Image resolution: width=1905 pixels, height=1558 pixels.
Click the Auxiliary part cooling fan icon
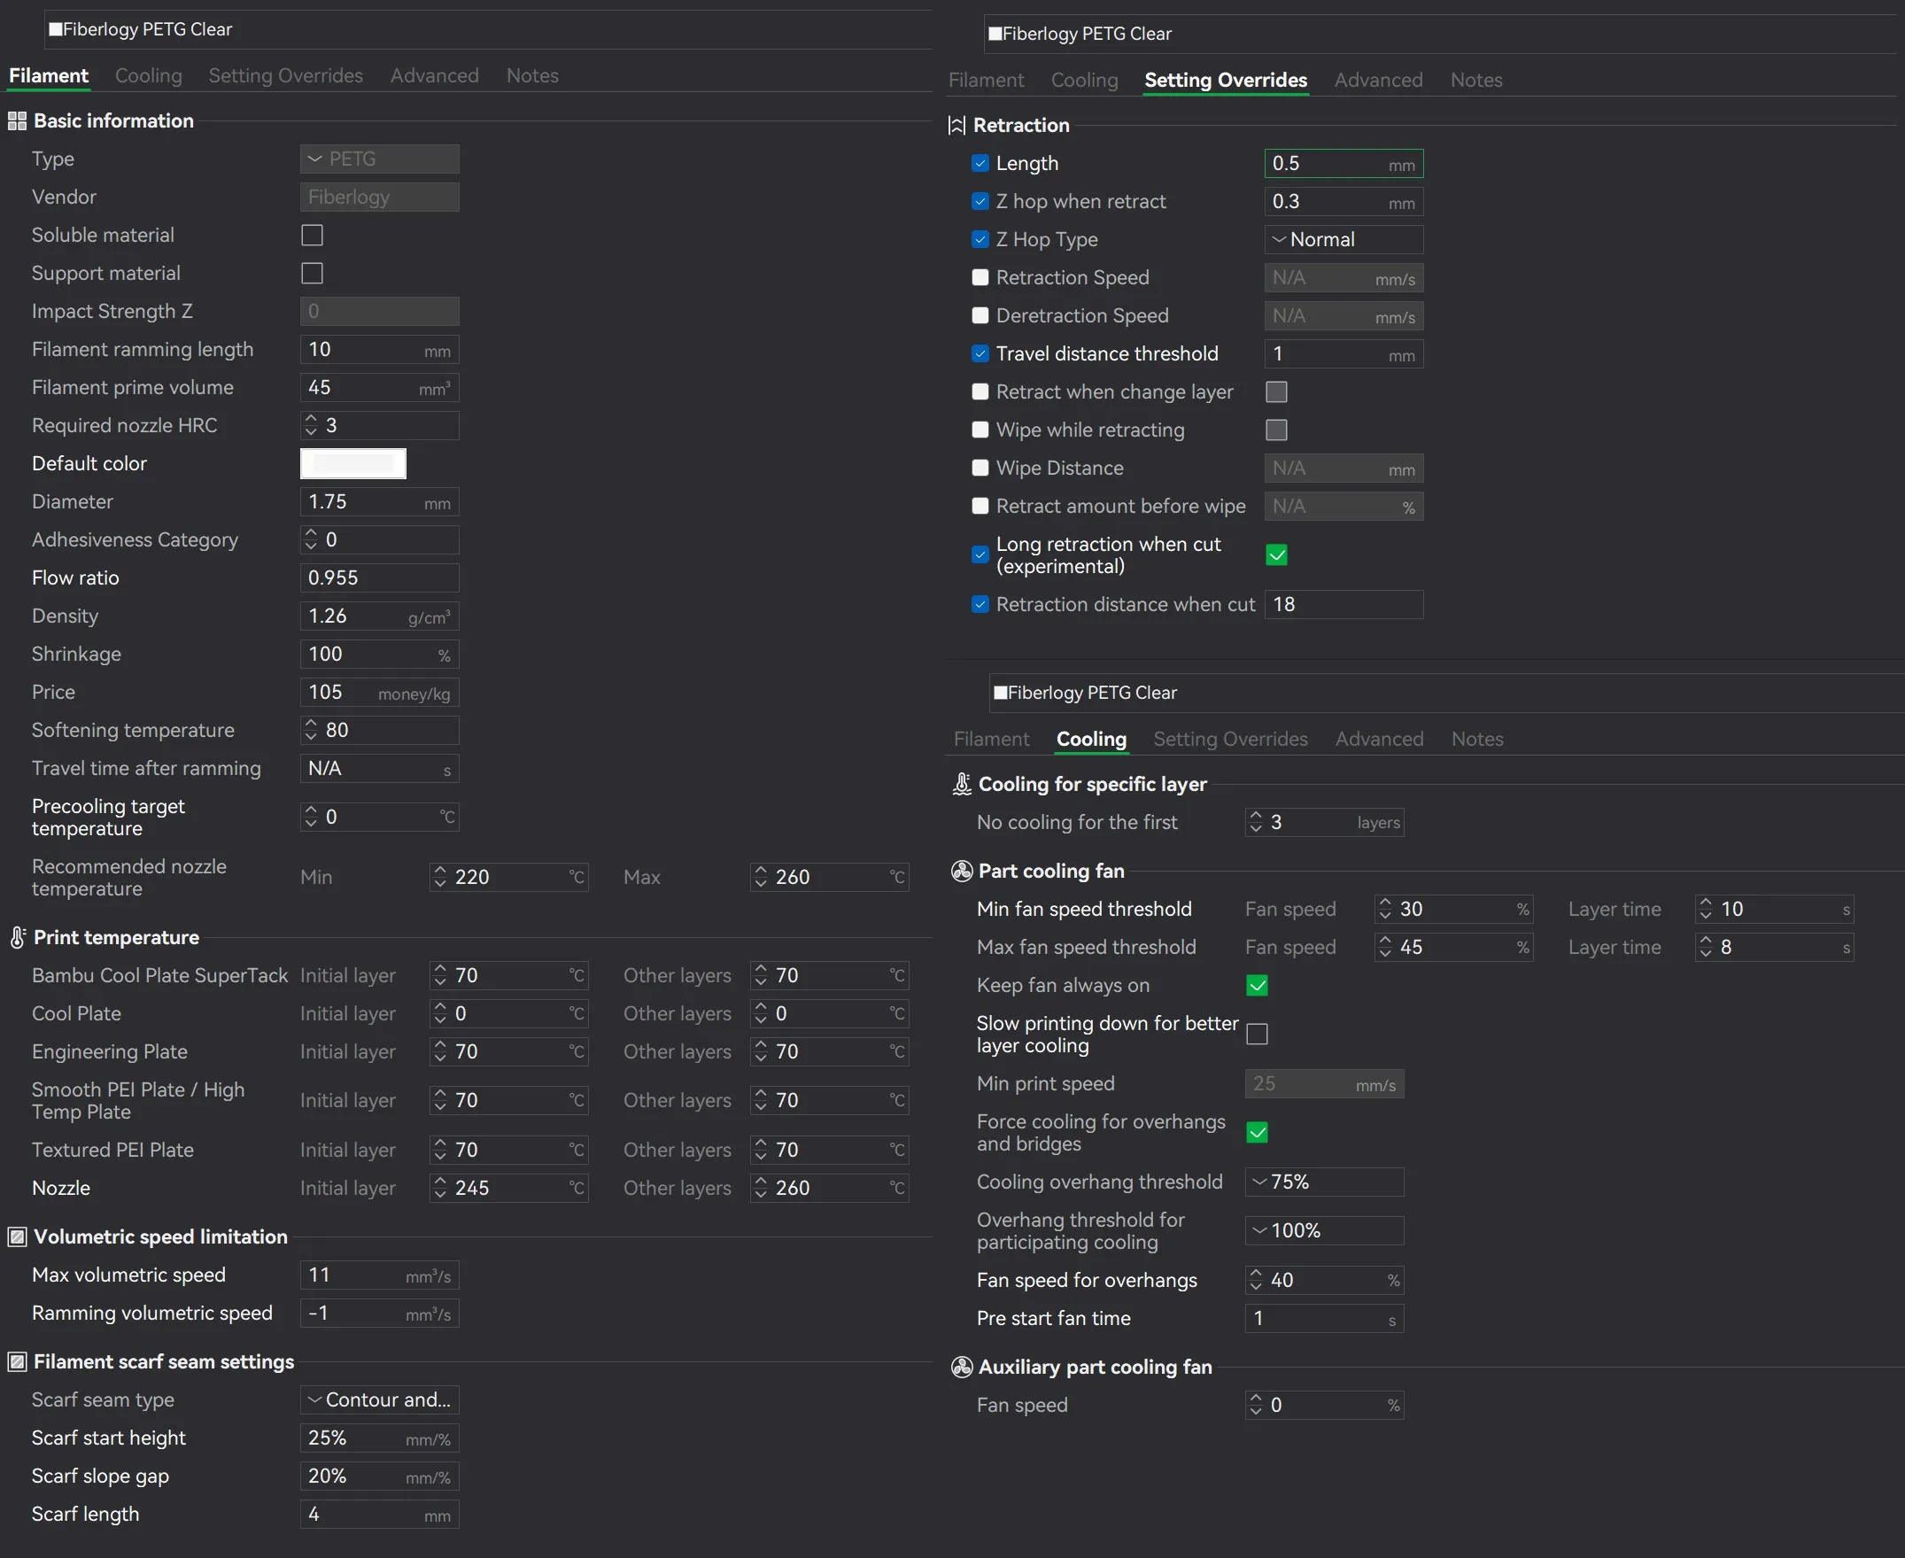962,1368
